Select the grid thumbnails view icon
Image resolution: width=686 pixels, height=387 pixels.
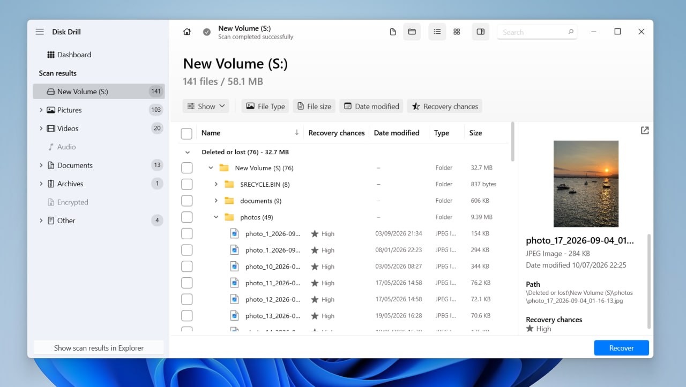coord(457,32)
